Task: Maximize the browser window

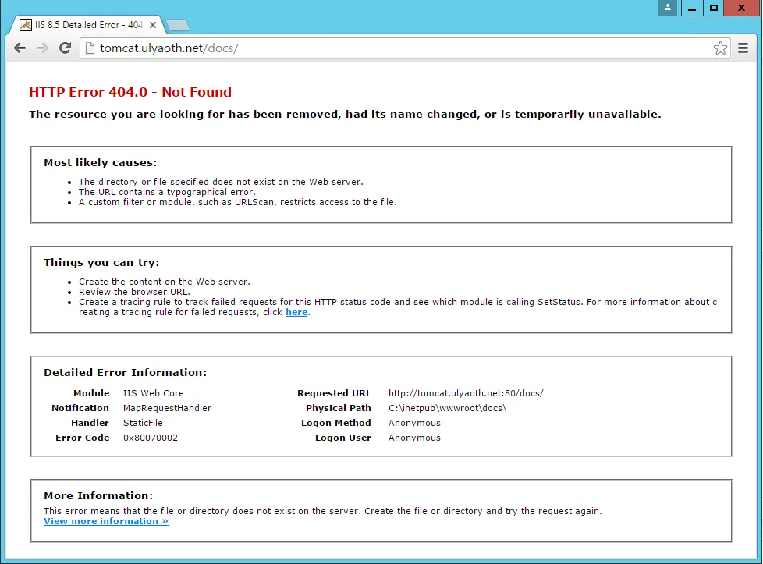Action: [713, 8]
